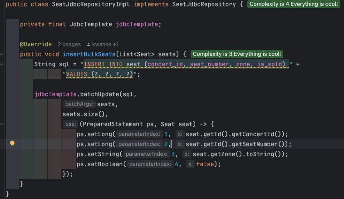Click the pss parameter hint label

click(71, 124)
